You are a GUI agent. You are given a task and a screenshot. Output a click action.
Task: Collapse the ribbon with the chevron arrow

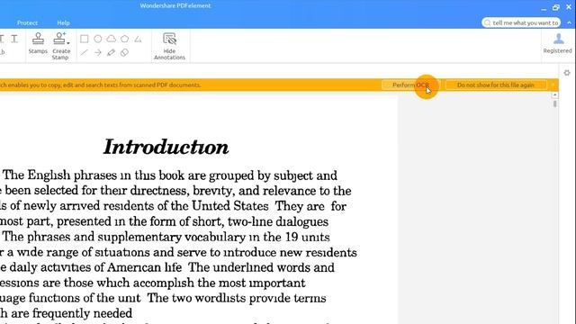(569, 22)
